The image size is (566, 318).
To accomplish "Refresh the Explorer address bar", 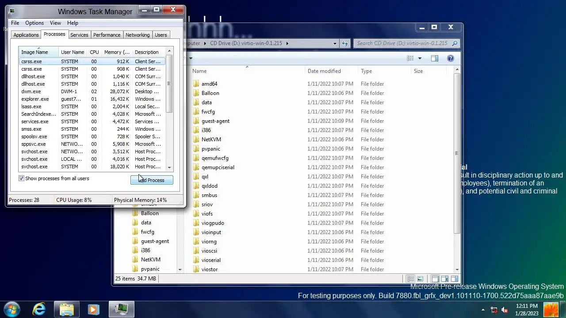I will tap(345, 43).
